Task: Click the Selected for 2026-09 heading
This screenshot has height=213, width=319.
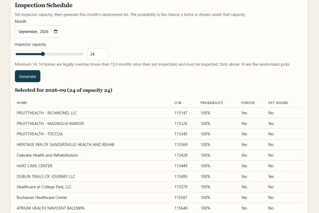Action: point(63,90)
